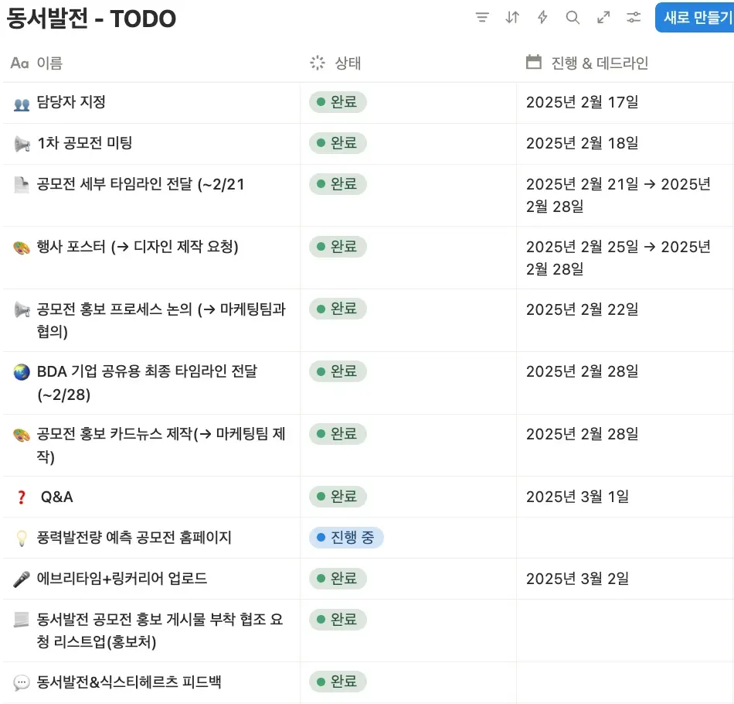734x704 pixels.
Task: Open the view settings sliders icon
Action: [x=634, y=18]
